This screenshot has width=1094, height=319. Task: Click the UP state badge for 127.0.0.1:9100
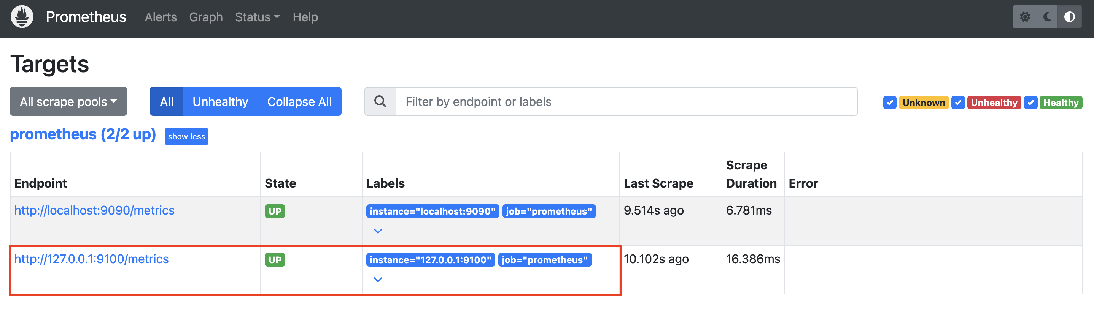(275, 260)
